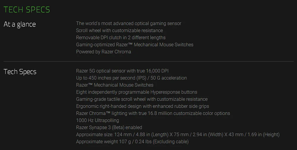
Task: Click 'Removable DPI clutch in 2 different lengths'
Action: click(x=121, y=38)
